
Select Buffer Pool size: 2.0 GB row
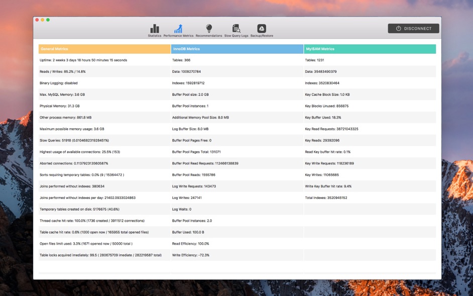237,94
